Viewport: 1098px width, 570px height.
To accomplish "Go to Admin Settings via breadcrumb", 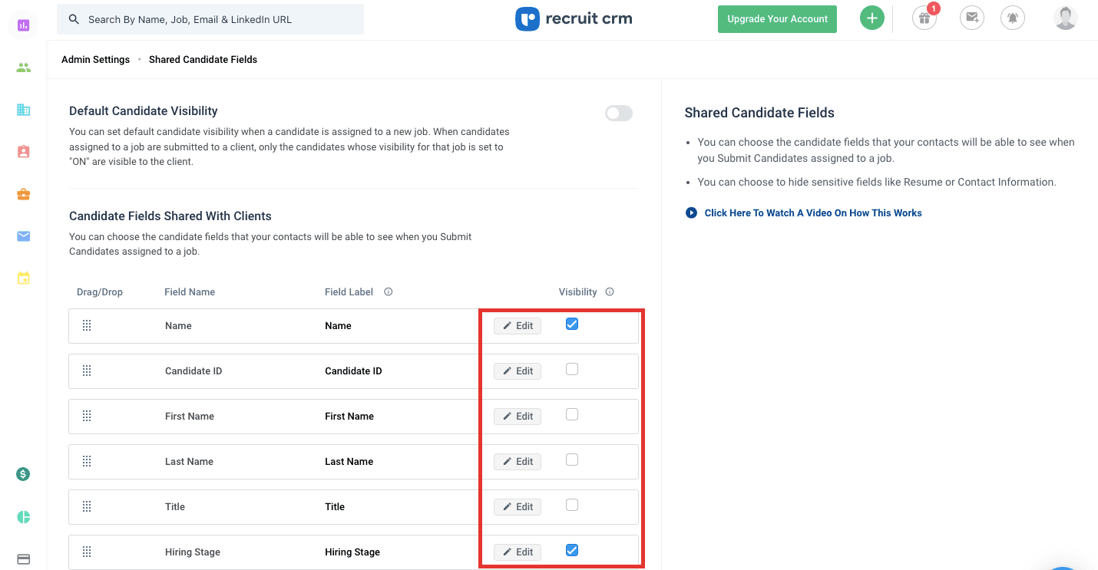I will (x=95, y=59).
